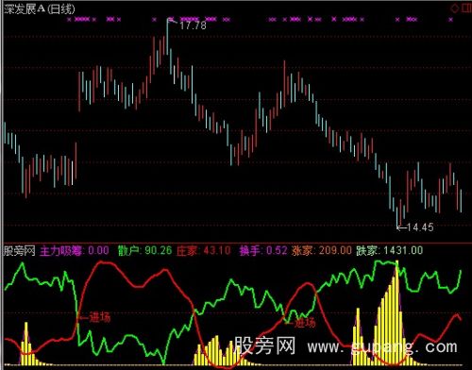The image size is (472, 370).
Task: Select the 换手: 0.52 indicator value
Action: (263, 251)
